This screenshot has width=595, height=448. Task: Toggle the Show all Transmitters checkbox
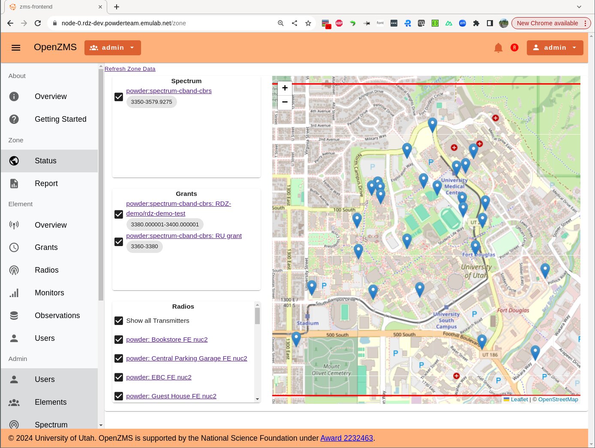point(119,321)
